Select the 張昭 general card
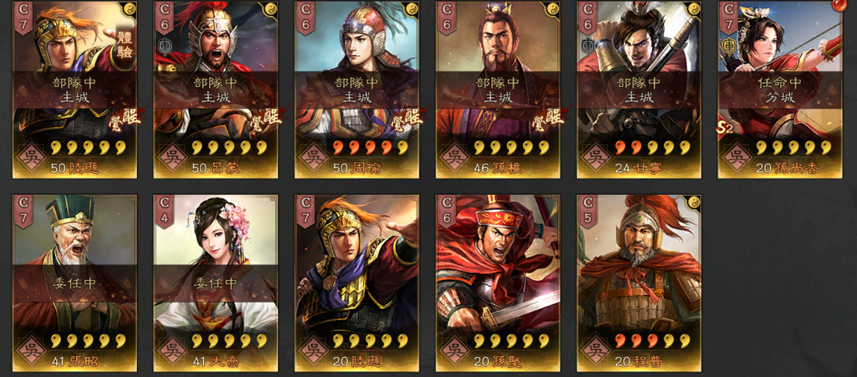The image size is (857, 377). coord(75,283)
